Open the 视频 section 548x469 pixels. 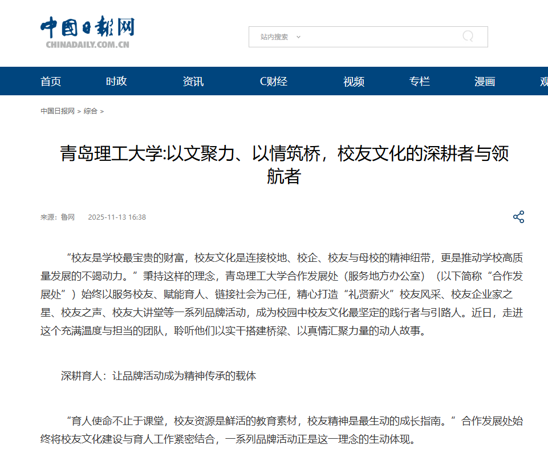click(354, 82)
